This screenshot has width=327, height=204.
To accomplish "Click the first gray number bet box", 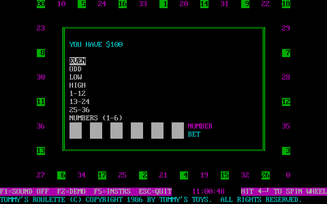I will click(76, 131).
